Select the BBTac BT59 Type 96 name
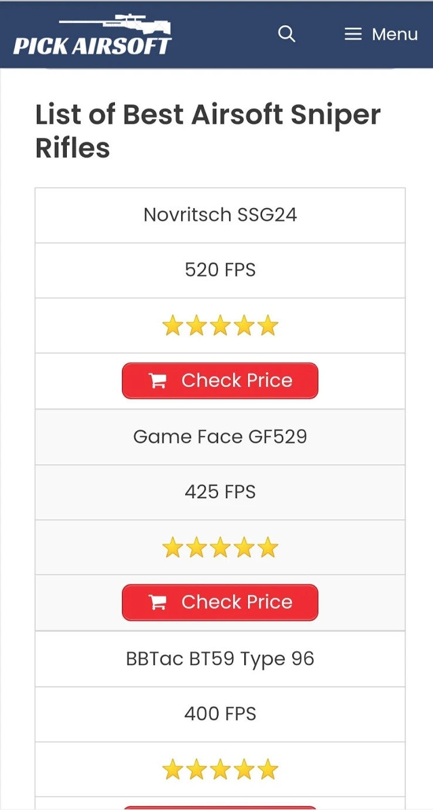Screen dimensions: 433x810 (x=220, y=659)
